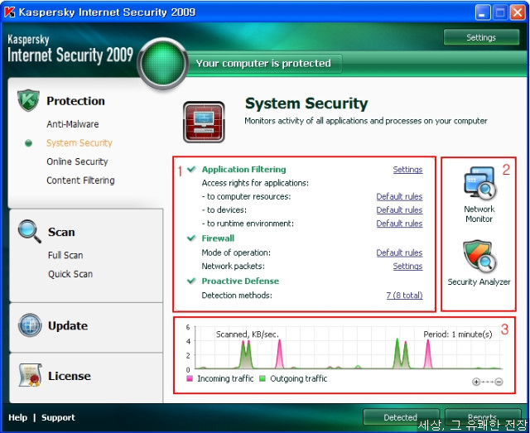Open Default rules for runtime environment

tap(399, 224)
